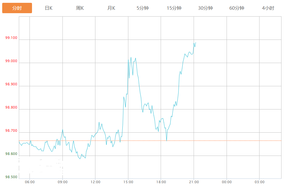Open the 60分钟 interval tab
Screen dimensions: 284x186
coord(237,8)
